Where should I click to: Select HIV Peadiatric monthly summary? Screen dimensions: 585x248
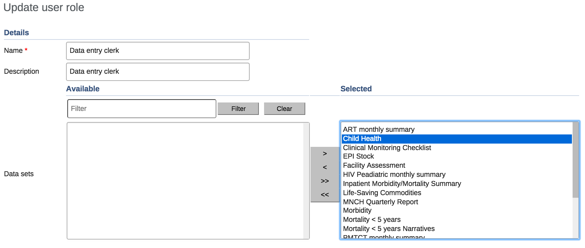pos(394,175)
